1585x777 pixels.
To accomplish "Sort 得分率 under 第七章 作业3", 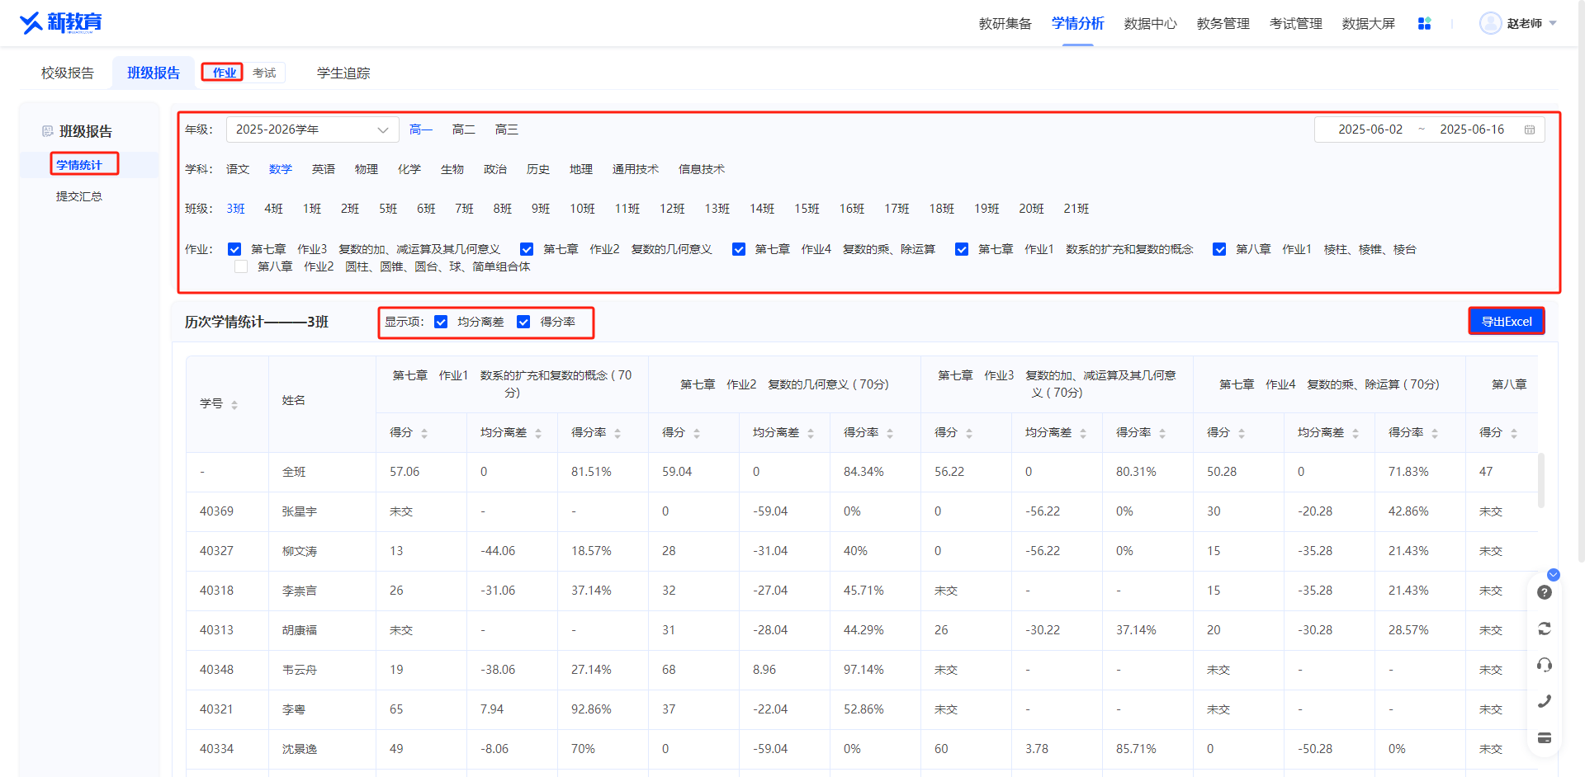I will (x=1162, y=433).
